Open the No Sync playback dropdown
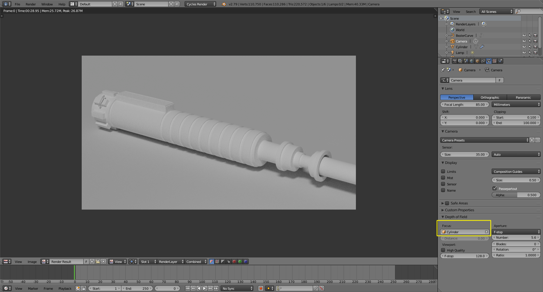Image resolution: width=543 pixels, height=292 pixels. 237,288
